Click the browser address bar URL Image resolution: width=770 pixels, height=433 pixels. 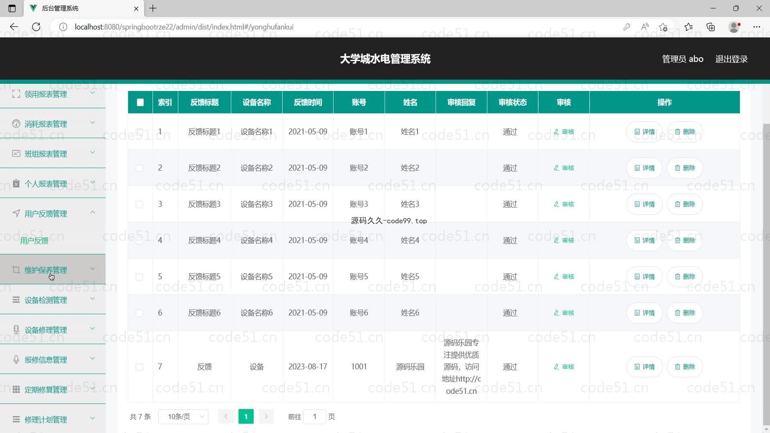(x=184, y=27)
